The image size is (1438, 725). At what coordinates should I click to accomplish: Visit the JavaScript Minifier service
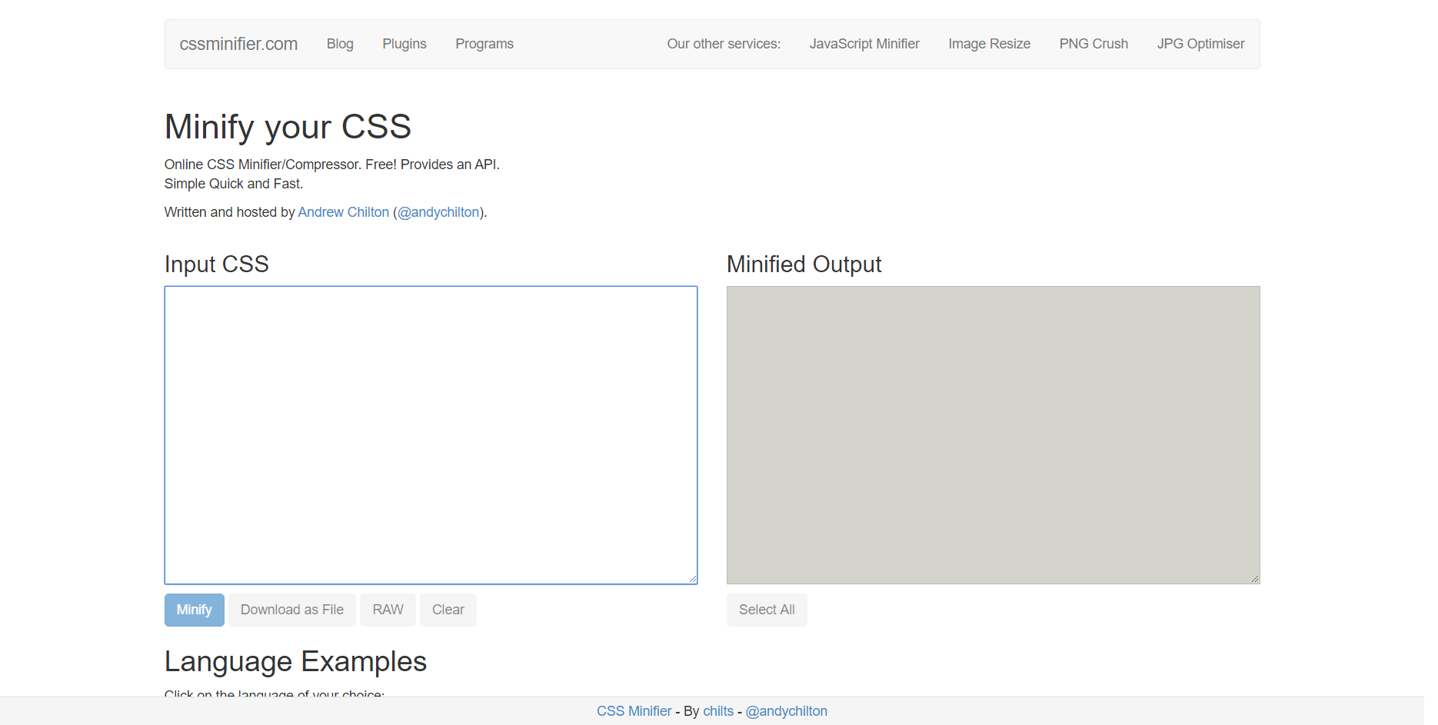pos(864,44)
